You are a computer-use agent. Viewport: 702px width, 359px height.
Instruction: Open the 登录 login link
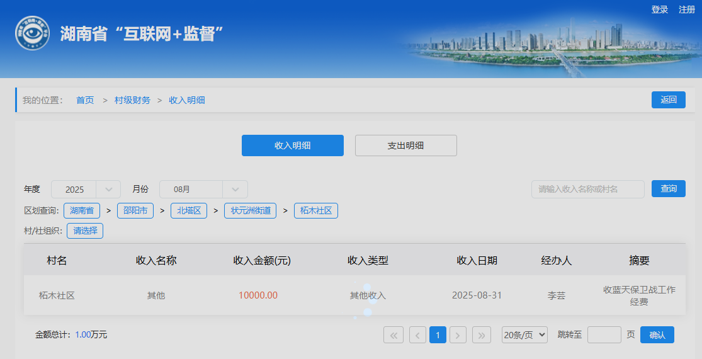(x=660, y=9)
